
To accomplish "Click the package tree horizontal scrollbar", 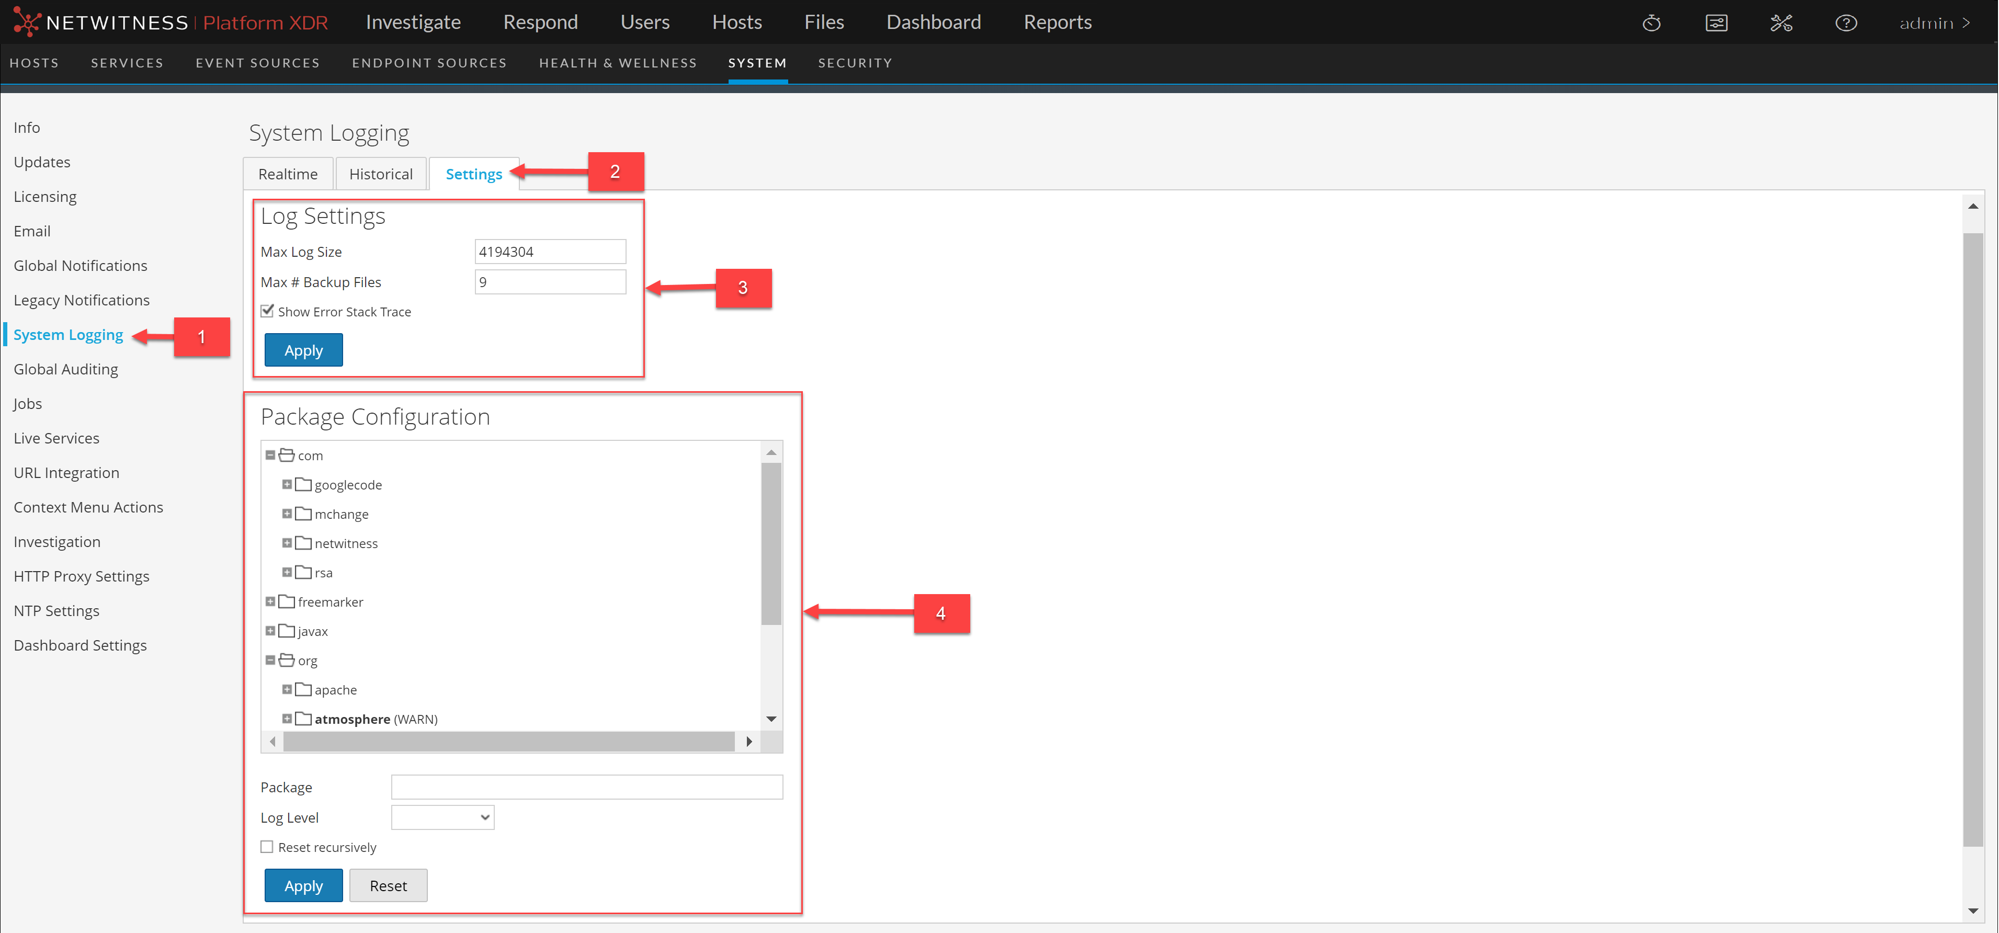I will pos(508,741).
